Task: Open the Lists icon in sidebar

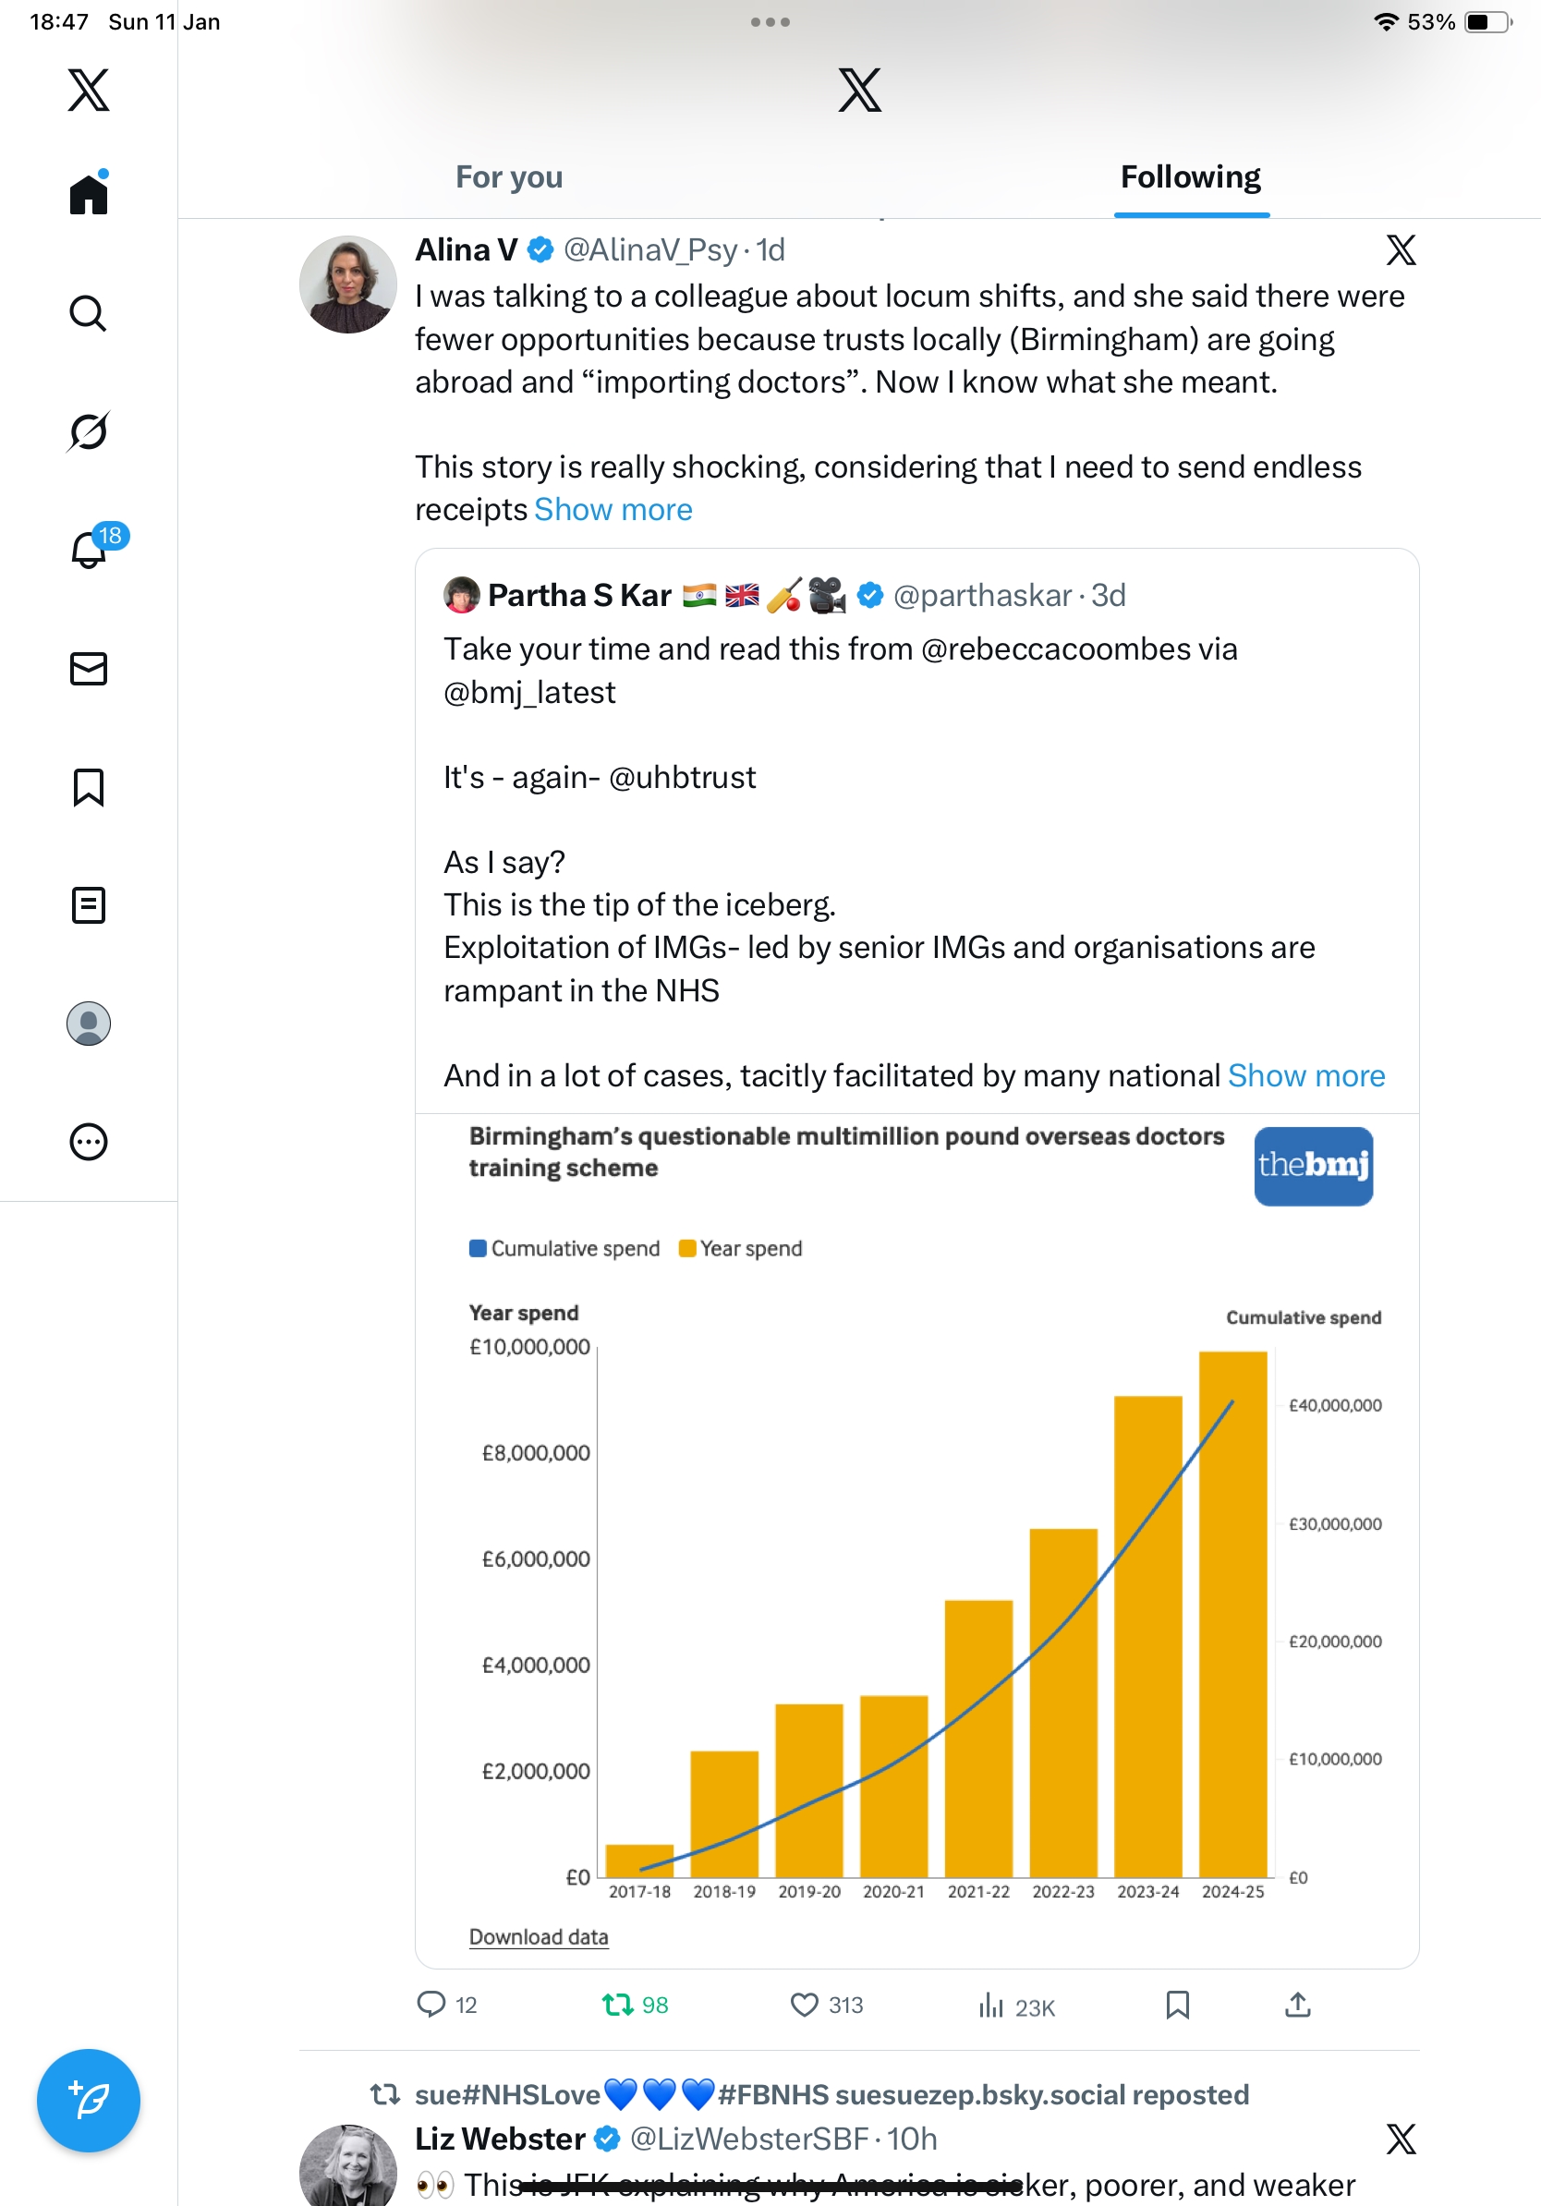Action: pyautogui.click(x=89, y=905)
